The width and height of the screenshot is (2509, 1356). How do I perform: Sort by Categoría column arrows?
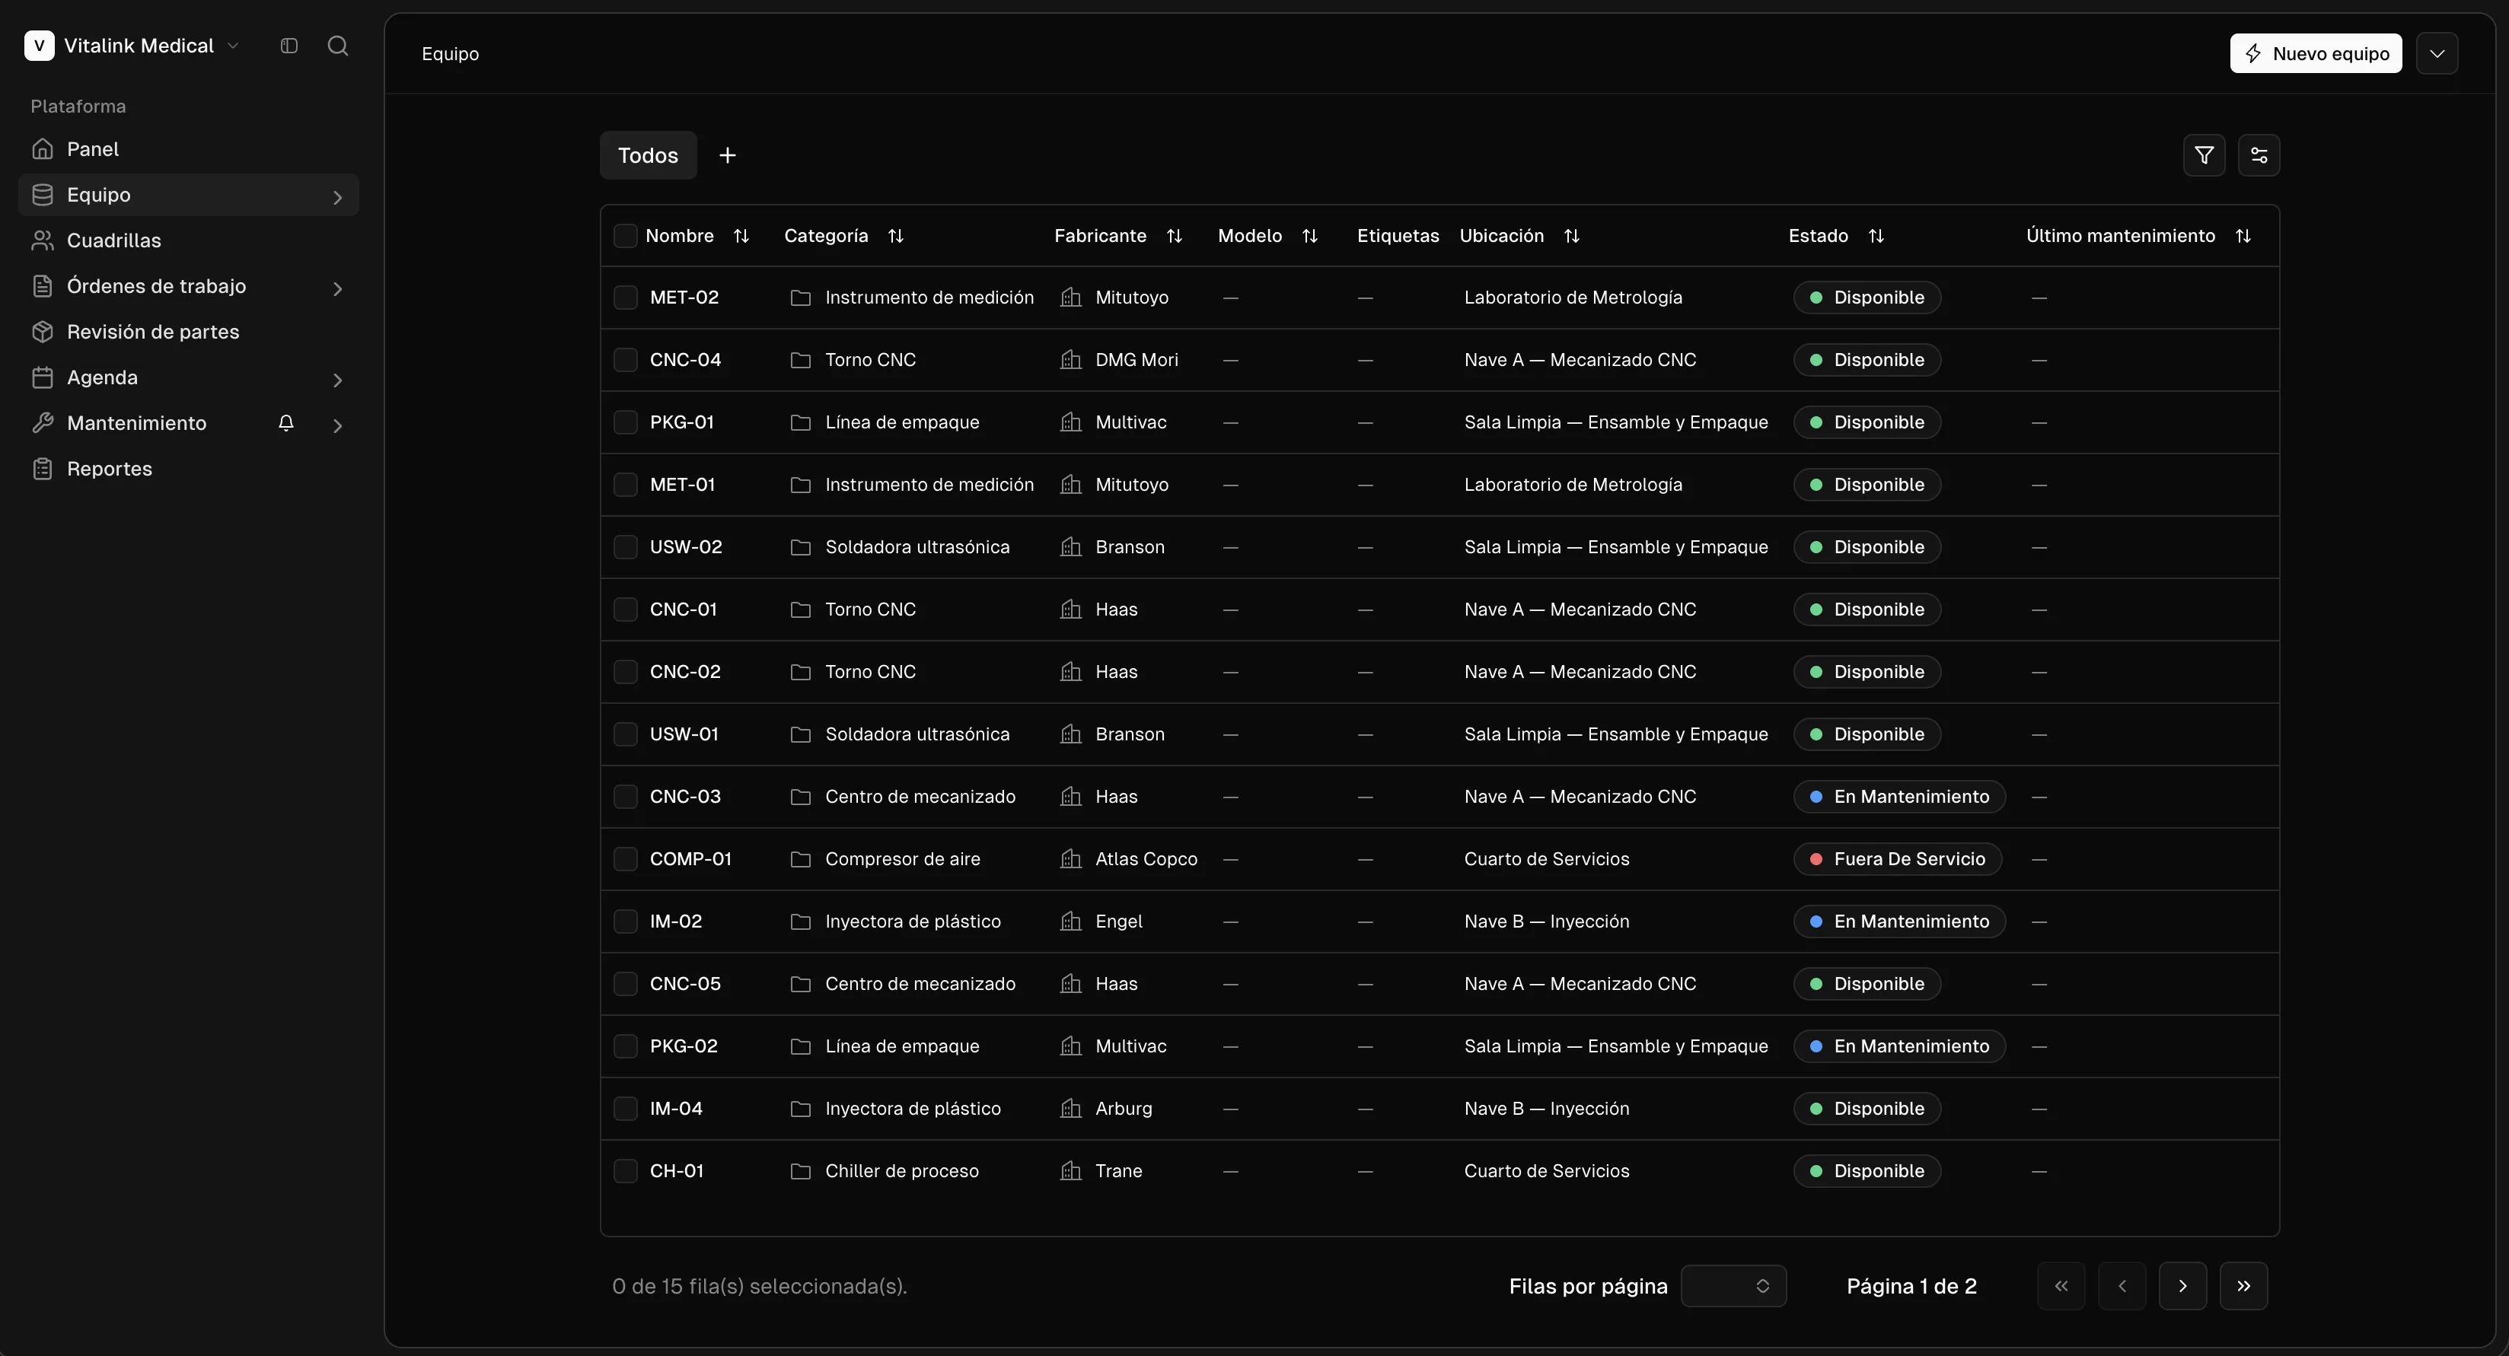click(896, 237)
